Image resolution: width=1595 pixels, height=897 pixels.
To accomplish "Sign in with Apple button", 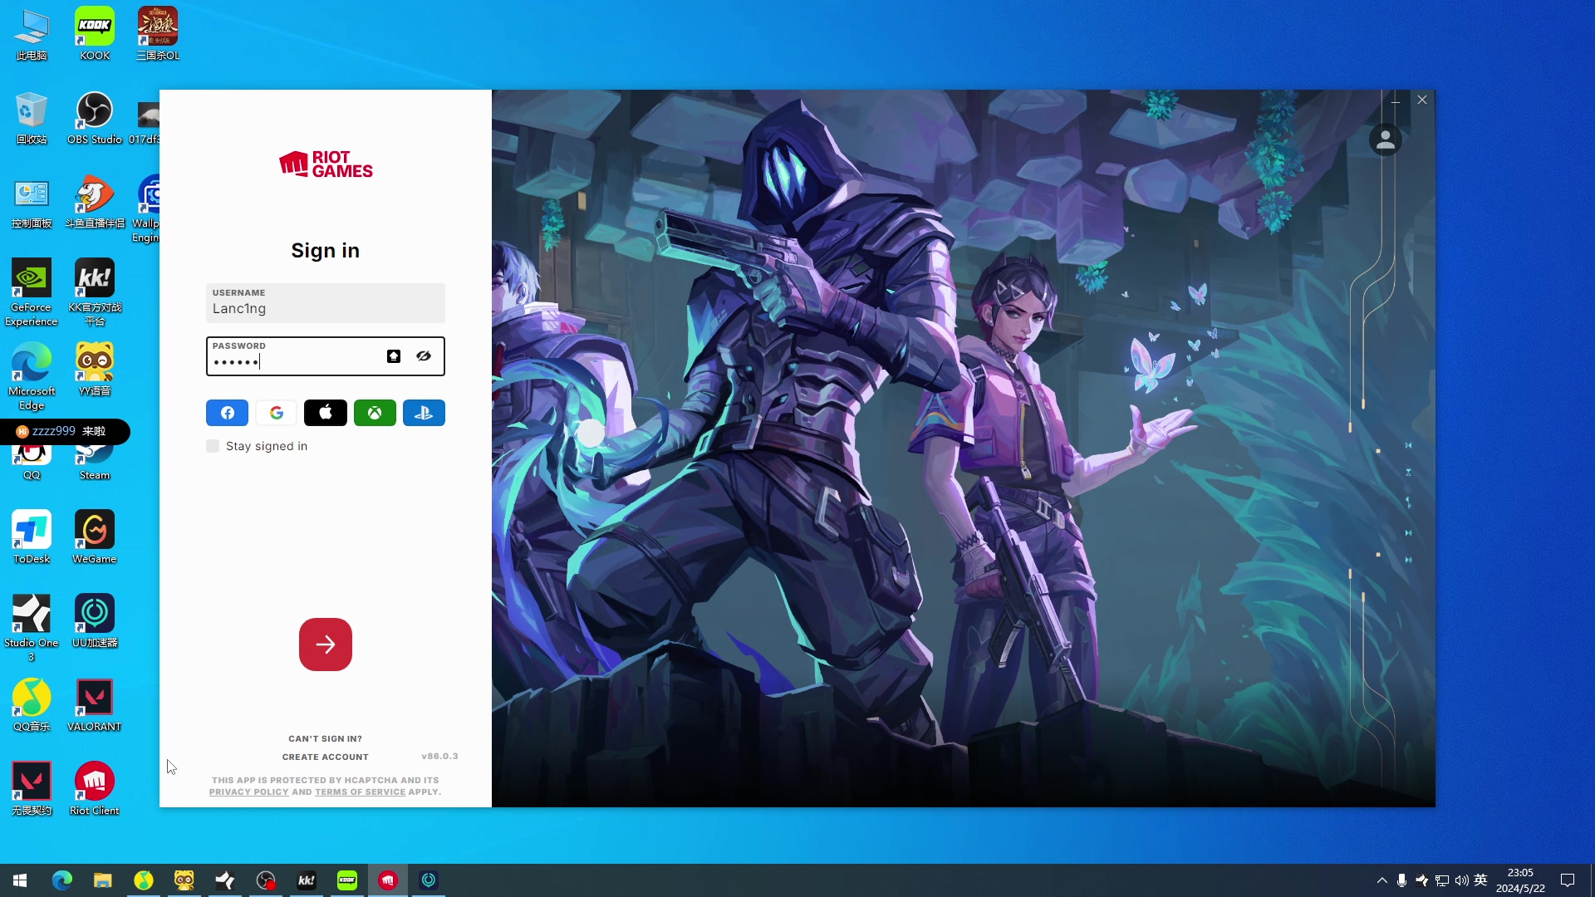I will [x=326, y=413].
